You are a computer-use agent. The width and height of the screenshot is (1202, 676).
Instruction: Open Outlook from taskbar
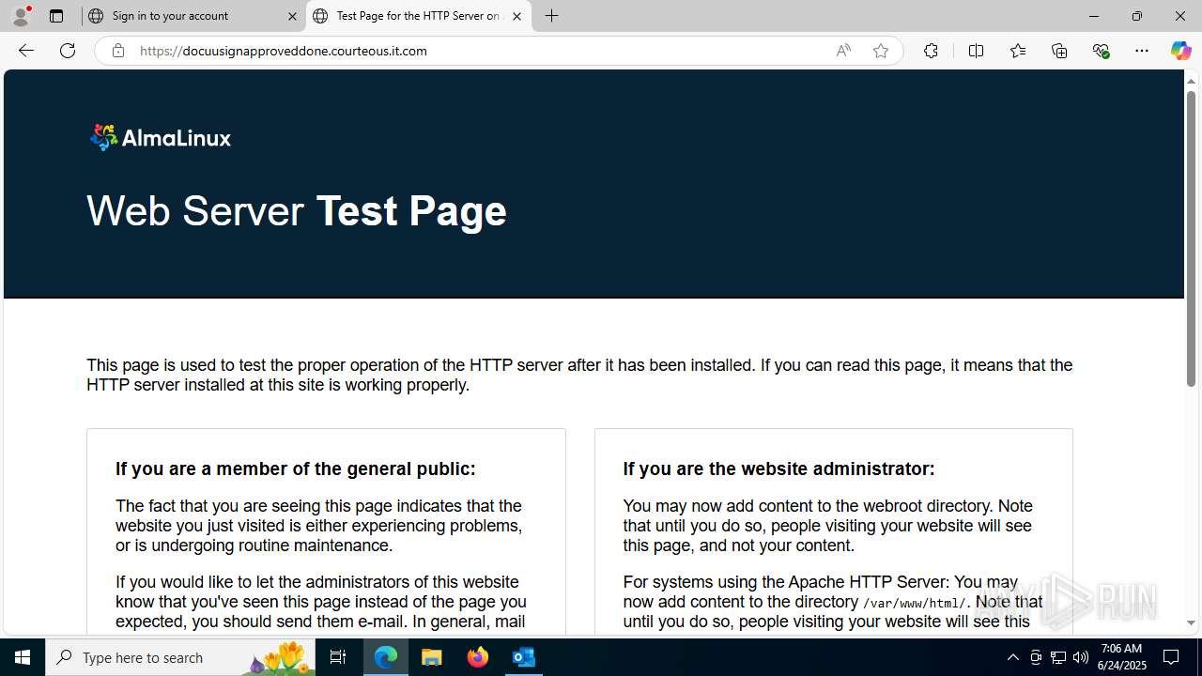(523, 657)
